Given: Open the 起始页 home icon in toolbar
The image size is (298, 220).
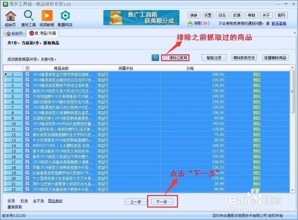Looking at the screenshot, I should point(10,18).
